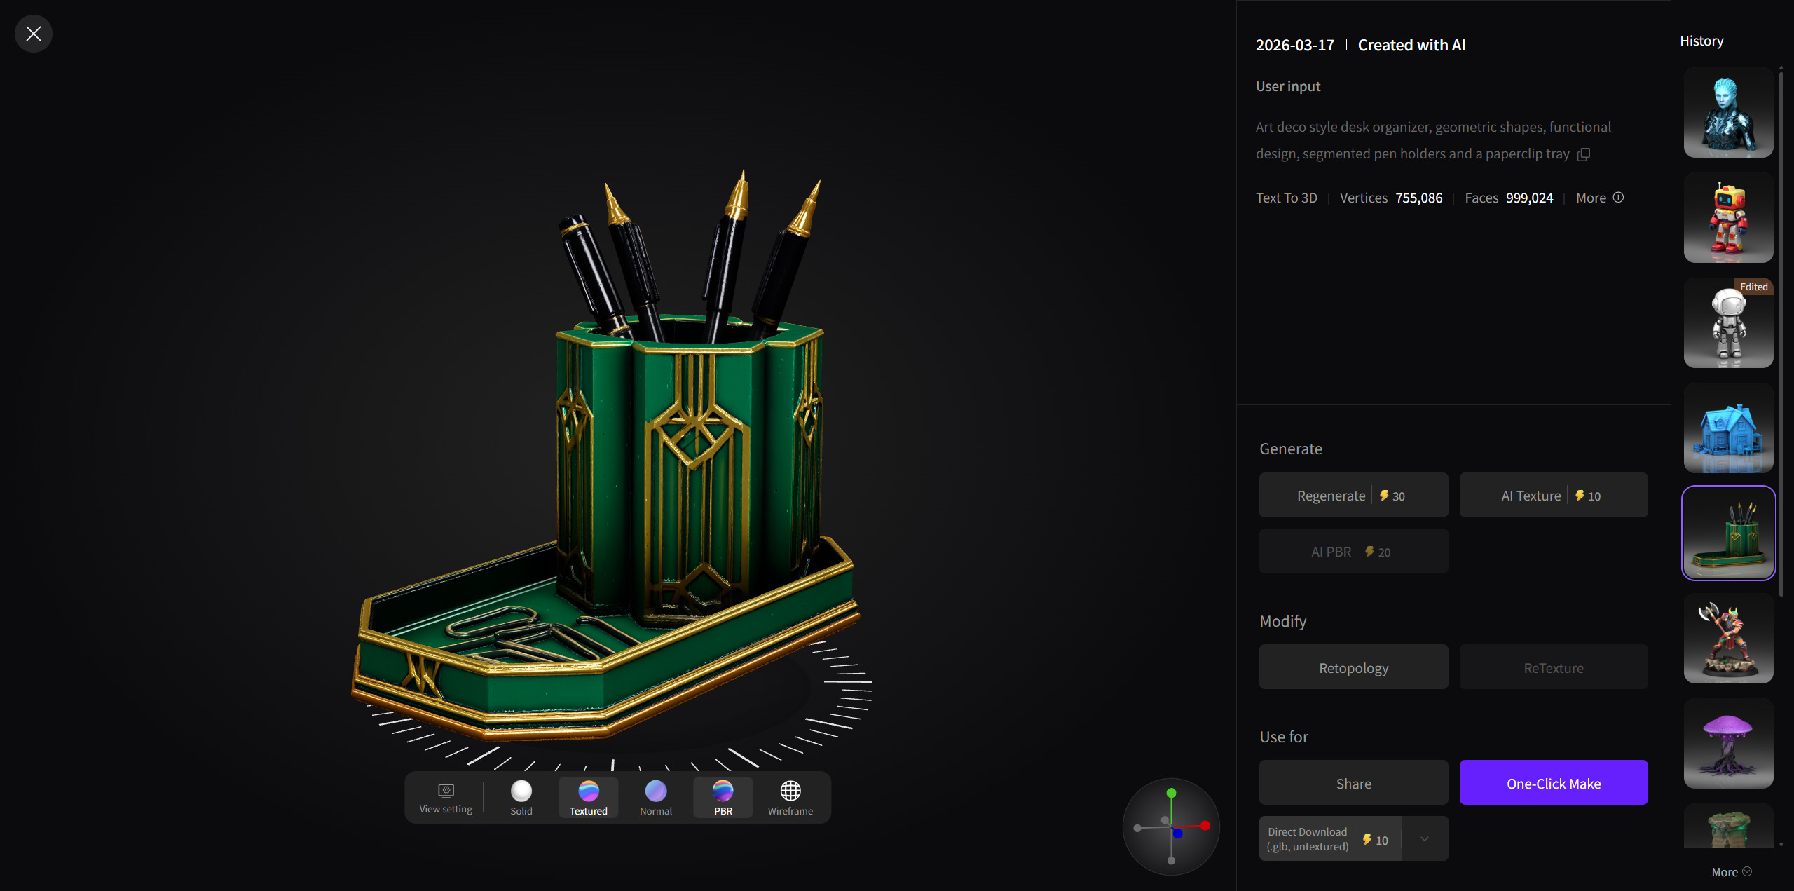Viewport: 1794px width, 891px height.
Task: Click the 3D orientation axis gizmo
Action: coord(1171,827)
